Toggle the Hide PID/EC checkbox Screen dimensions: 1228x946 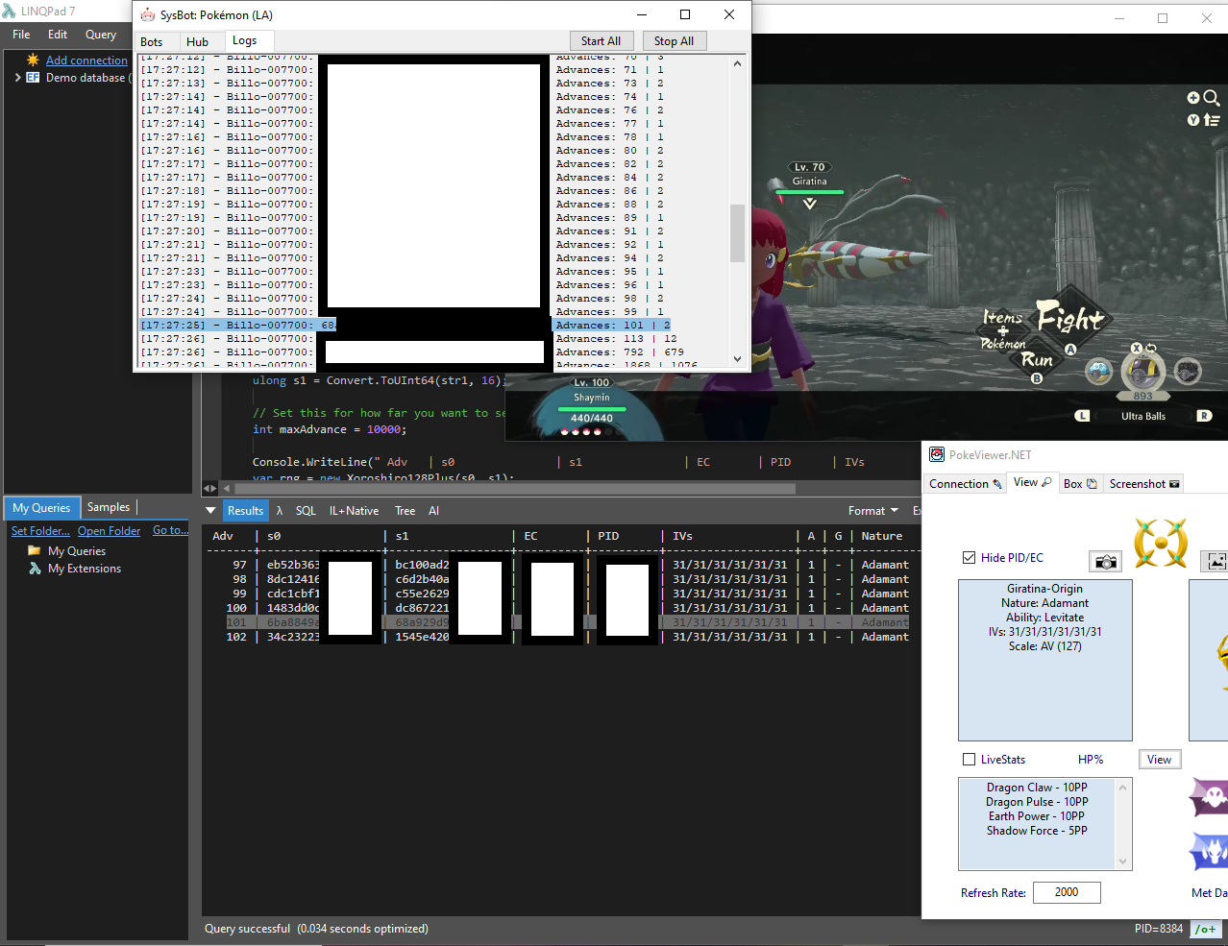[969, 557]
